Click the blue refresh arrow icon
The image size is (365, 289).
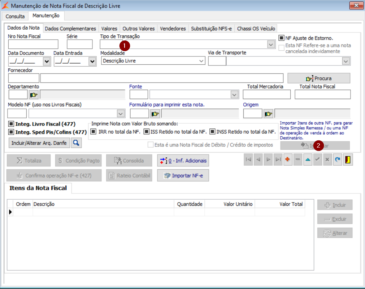click(337, 160)
